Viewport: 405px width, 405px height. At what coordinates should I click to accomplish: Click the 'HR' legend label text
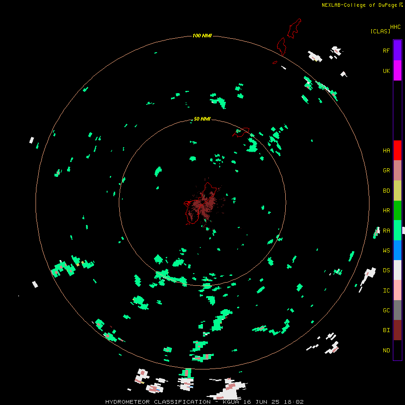pyautogui.click(x=386, y=211)
